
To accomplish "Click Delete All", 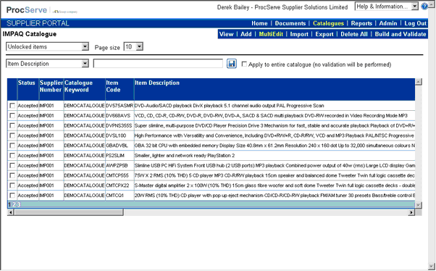I will pos(354,34).
